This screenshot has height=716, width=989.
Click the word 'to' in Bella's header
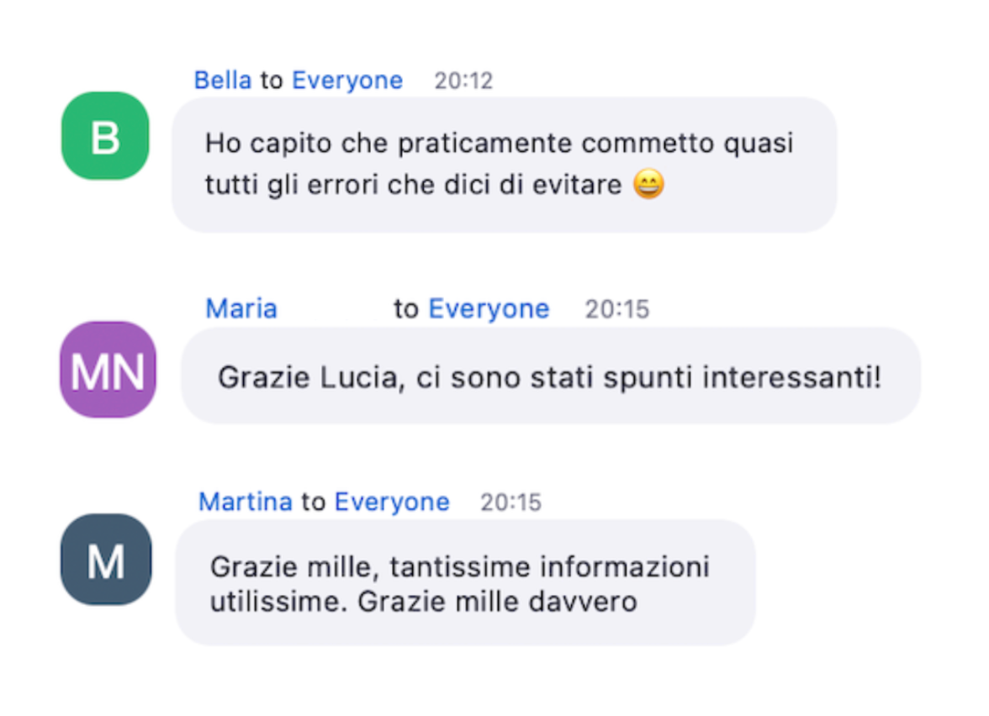(272, 81)
